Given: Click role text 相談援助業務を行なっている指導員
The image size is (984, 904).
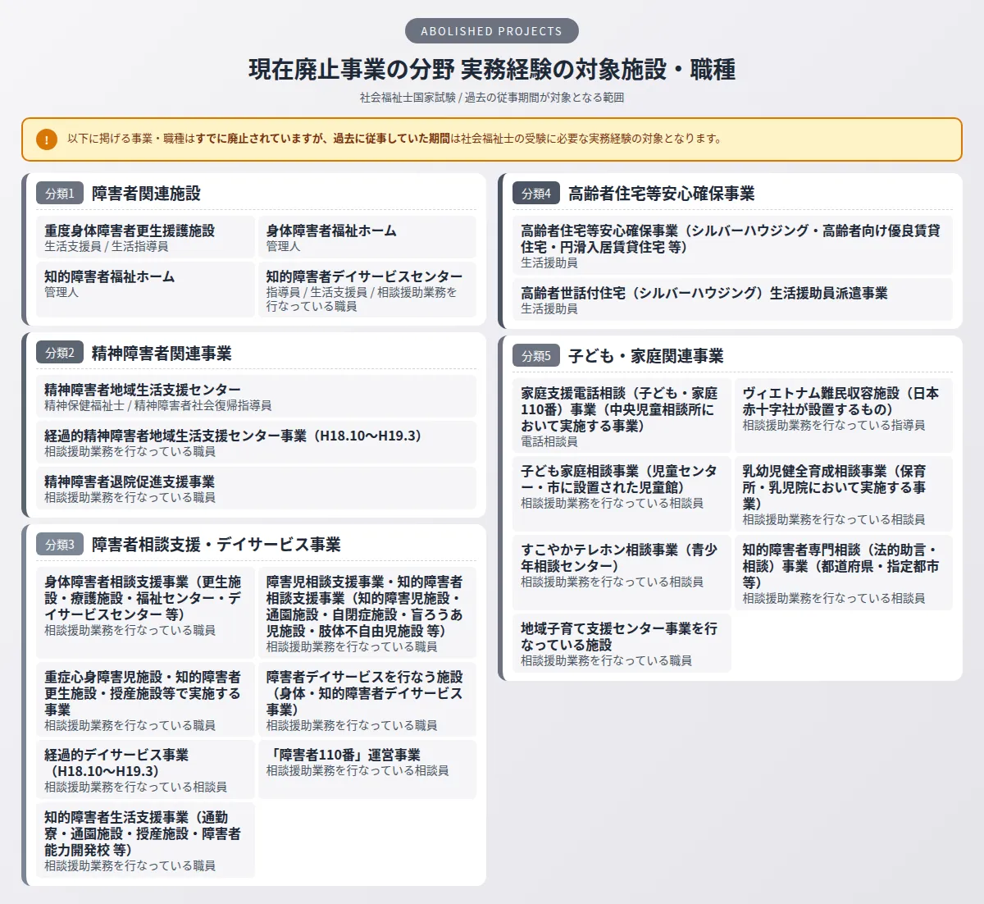Looking at the screenshot, I should coord(834,425).
